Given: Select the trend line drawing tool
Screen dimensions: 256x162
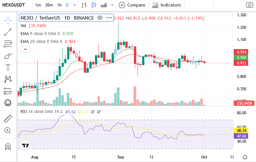Looking at the screenshot, I should point(8,32).
